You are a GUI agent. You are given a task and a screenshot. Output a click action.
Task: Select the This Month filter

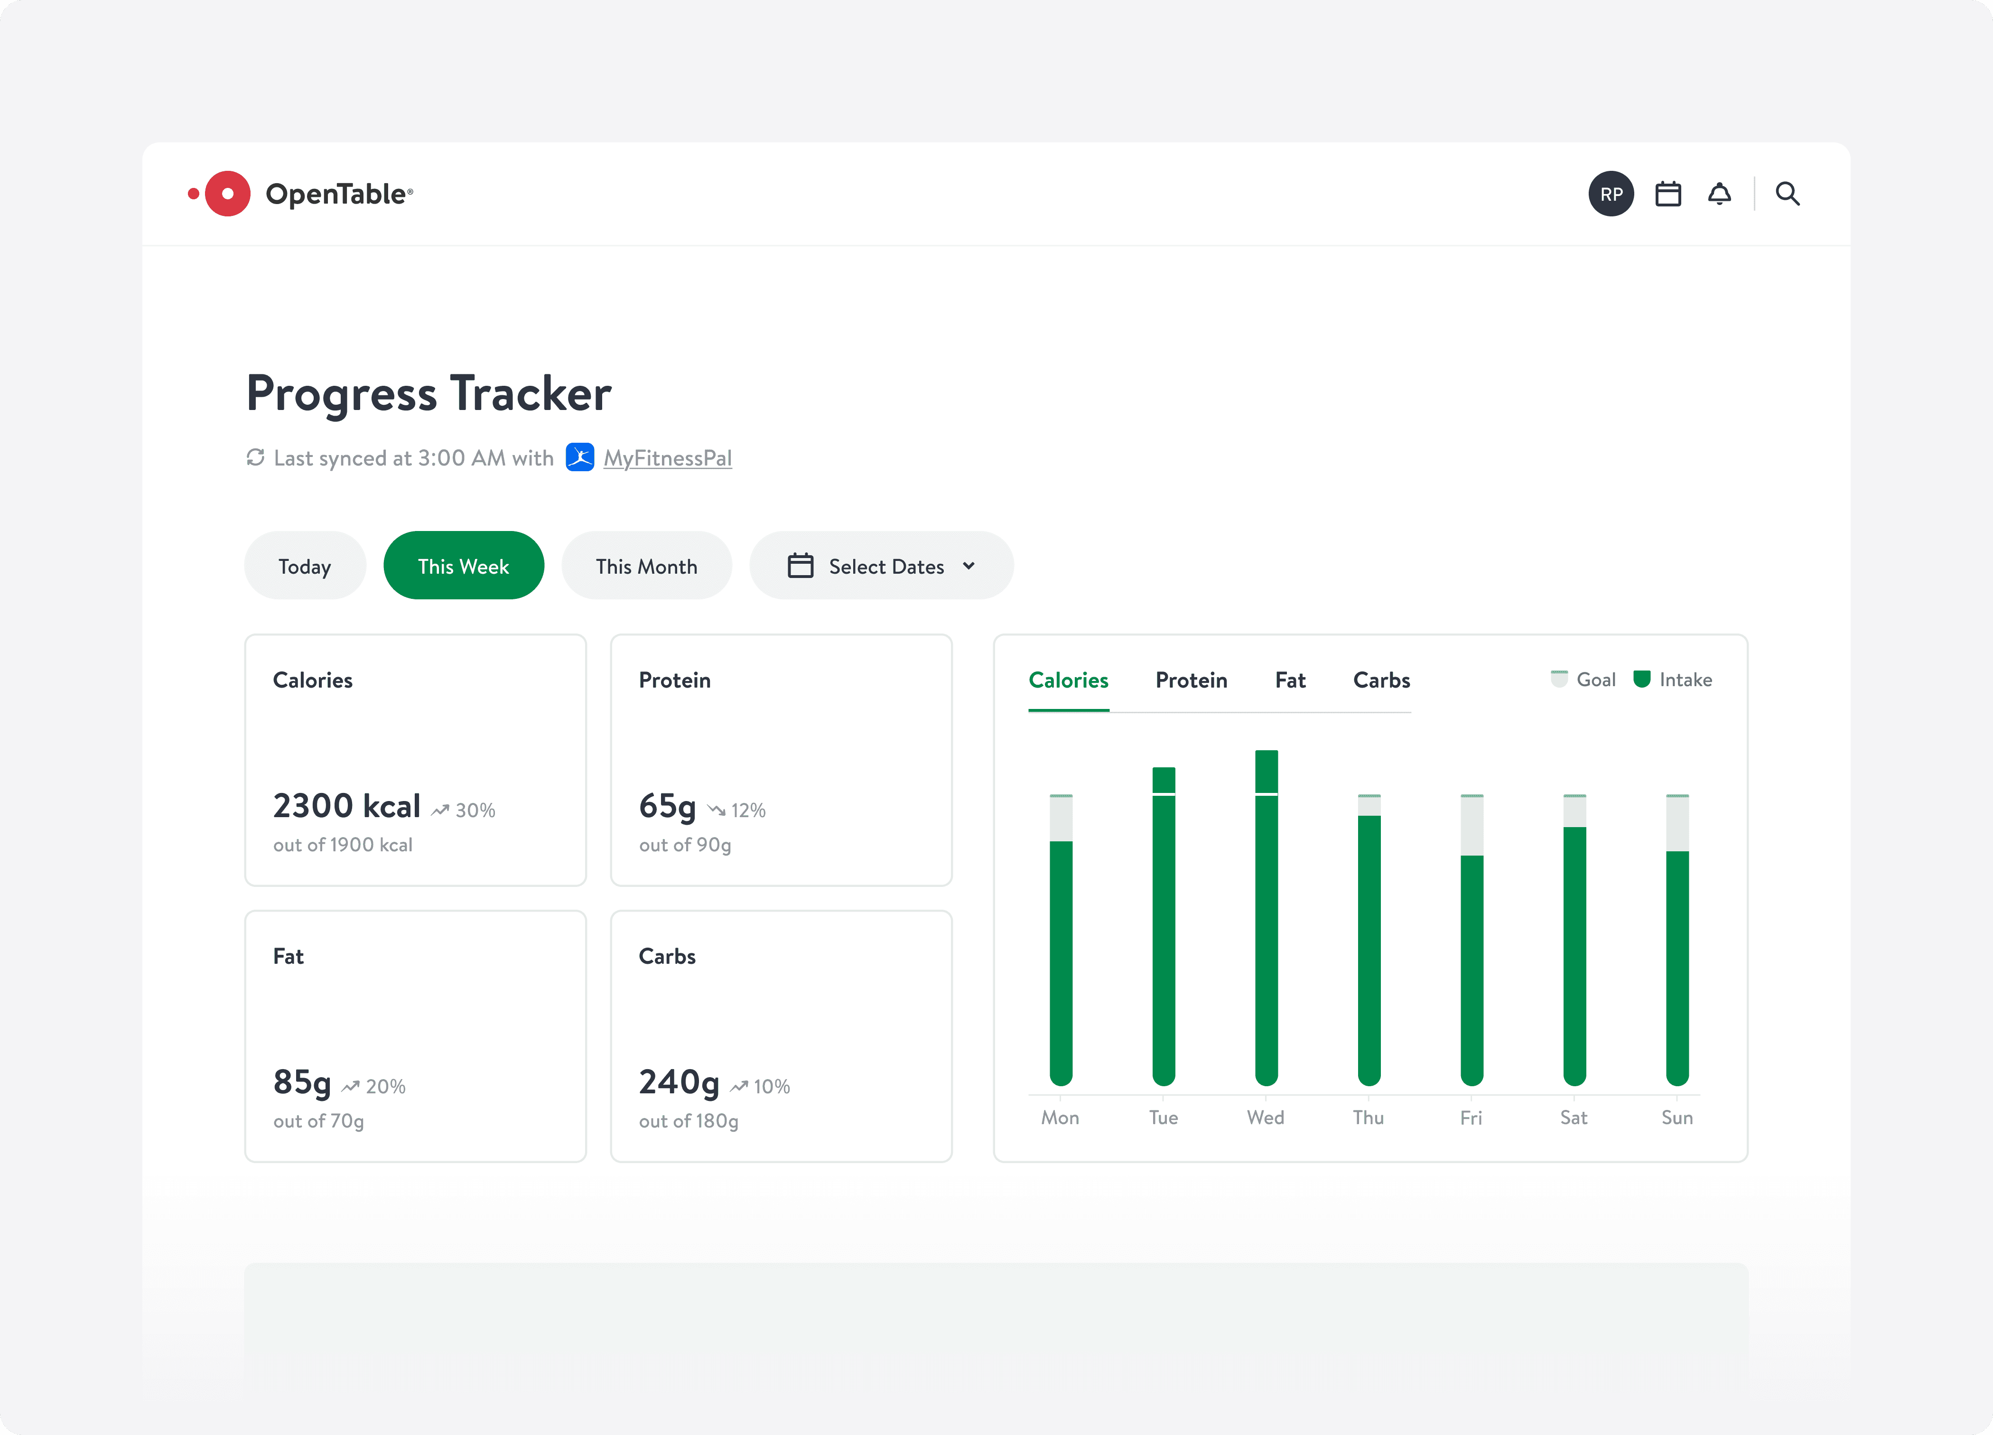pos(646,566)
